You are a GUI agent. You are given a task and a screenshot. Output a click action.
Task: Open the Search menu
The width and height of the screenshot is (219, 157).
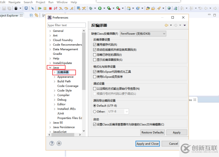(x=28, y=2)
